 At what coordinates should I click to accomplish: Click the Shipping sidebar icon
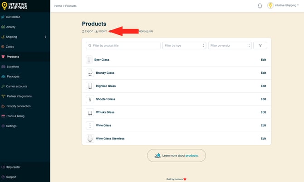tap(3, 37)
